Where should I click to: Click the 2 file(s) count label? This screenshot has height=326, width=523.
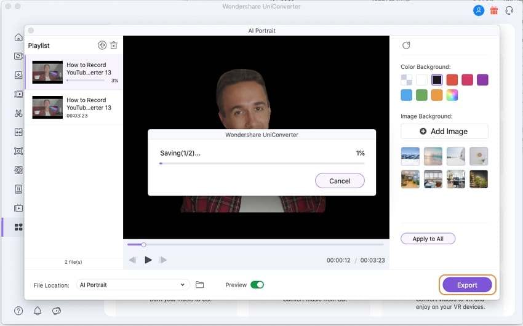pyautogui.click(x=73, y=262)
